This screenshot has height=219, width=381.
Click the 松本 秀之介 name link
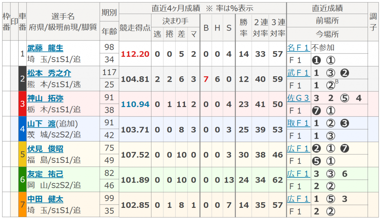point(49,73)
